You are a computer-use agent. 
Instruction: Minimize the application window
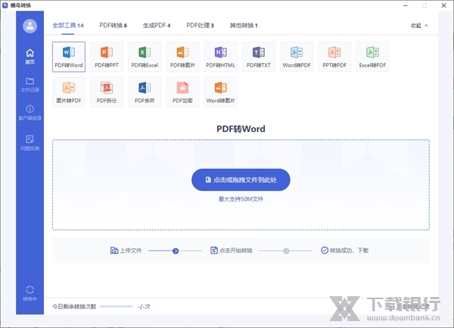pos(406,5)
